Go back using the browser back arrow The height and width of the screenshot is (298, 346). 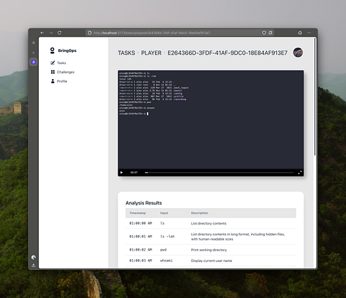pyautogui.click(x=43, y=32)
